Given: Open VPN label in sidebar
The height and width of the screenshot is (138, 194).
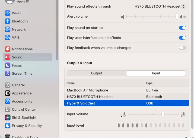Looking at the screenshot, I should (15, 37).
